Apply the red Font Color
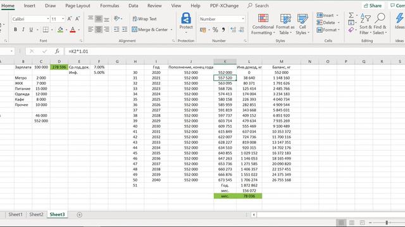 [73, 30]
